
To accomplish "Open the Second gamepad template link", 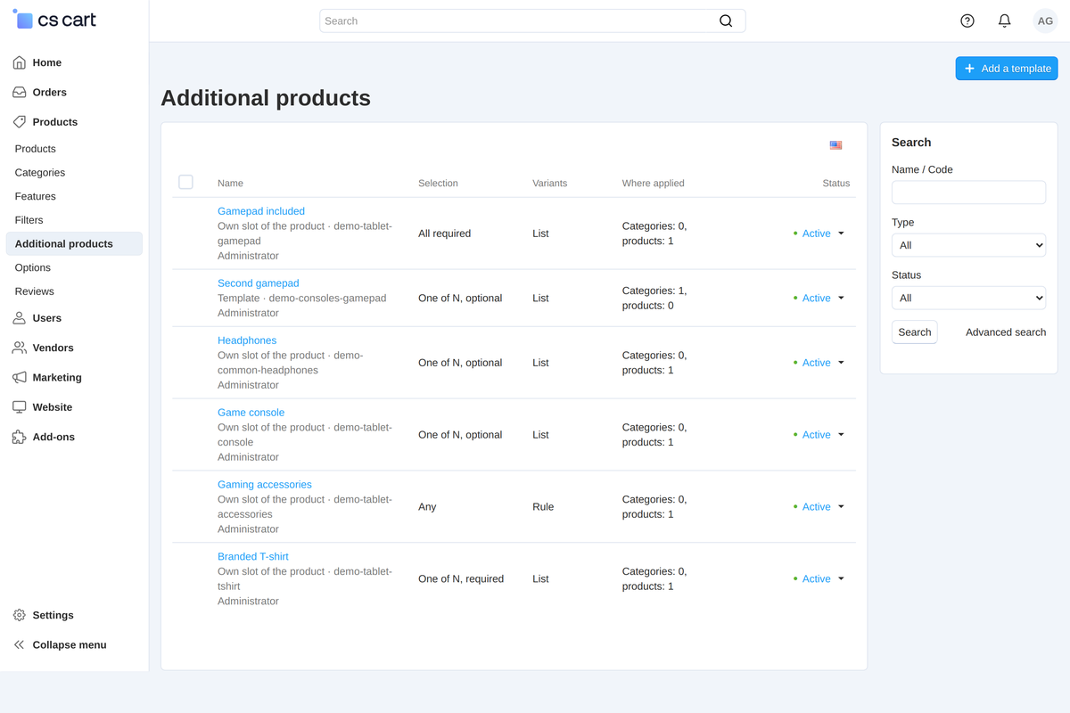I will (x=259, y=283).
